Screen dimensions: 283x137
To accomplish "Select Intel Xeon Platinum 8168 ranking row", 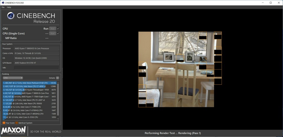I will pos(29,83).
